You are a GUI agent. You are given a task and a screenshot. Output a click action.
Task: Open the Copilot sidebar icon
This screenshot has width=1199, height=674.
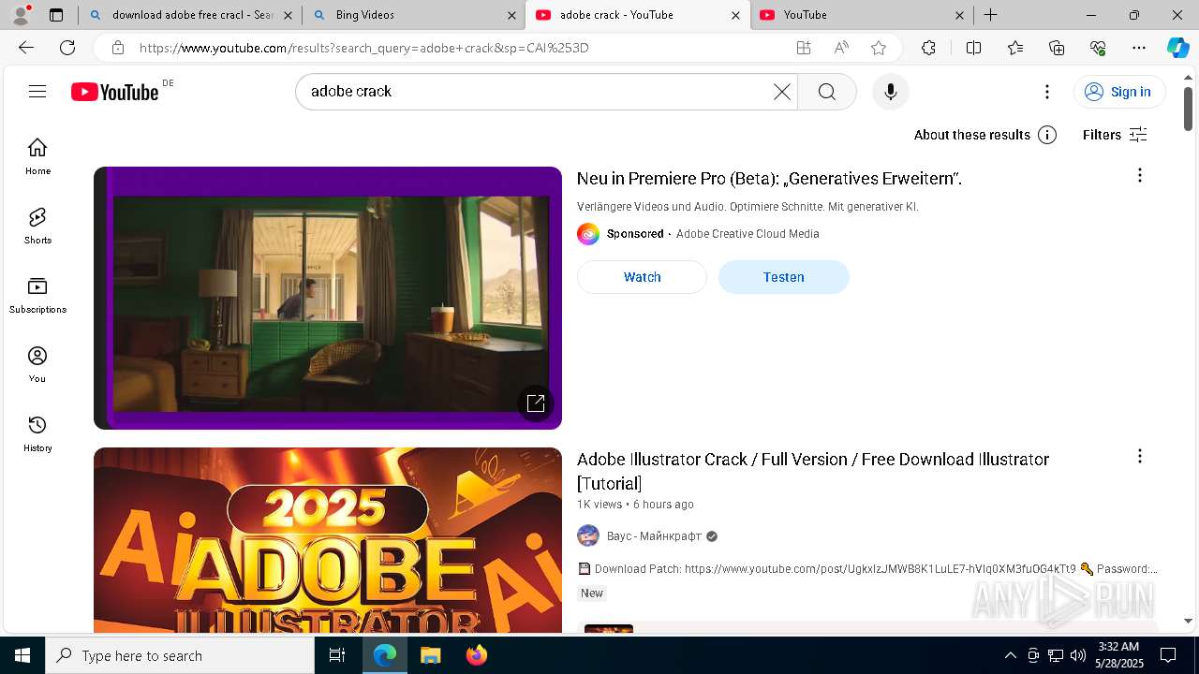(x=1177, y=48)
